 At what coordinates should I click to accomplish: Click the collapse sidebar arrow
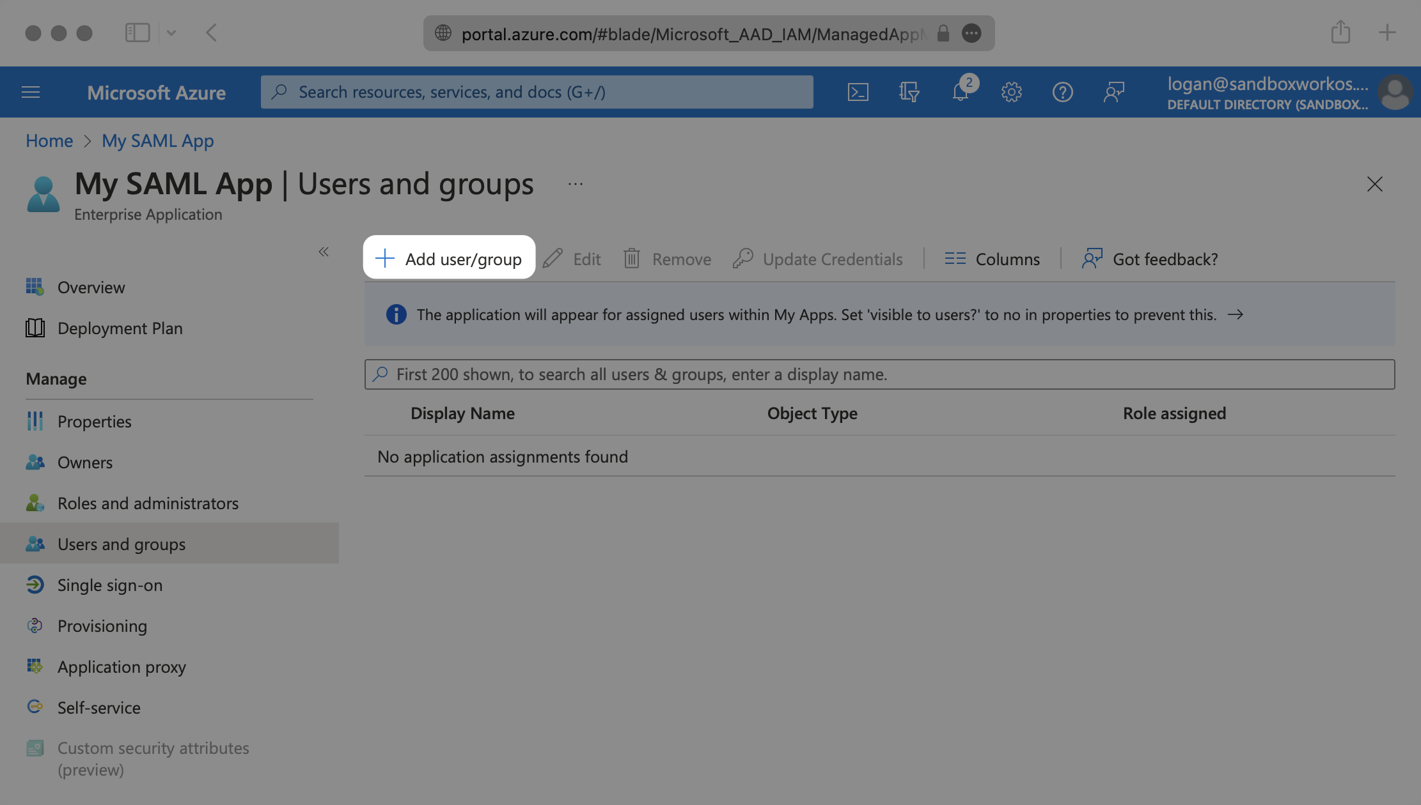click(324, 252)
